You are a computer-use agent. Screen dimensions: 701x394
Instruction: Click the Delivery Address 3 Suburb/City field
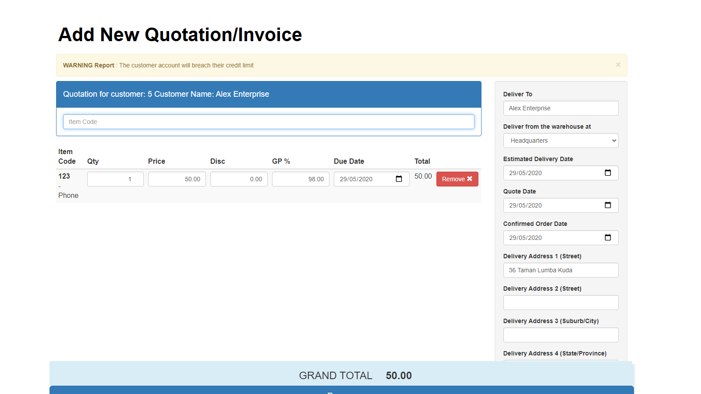[560, 335]
